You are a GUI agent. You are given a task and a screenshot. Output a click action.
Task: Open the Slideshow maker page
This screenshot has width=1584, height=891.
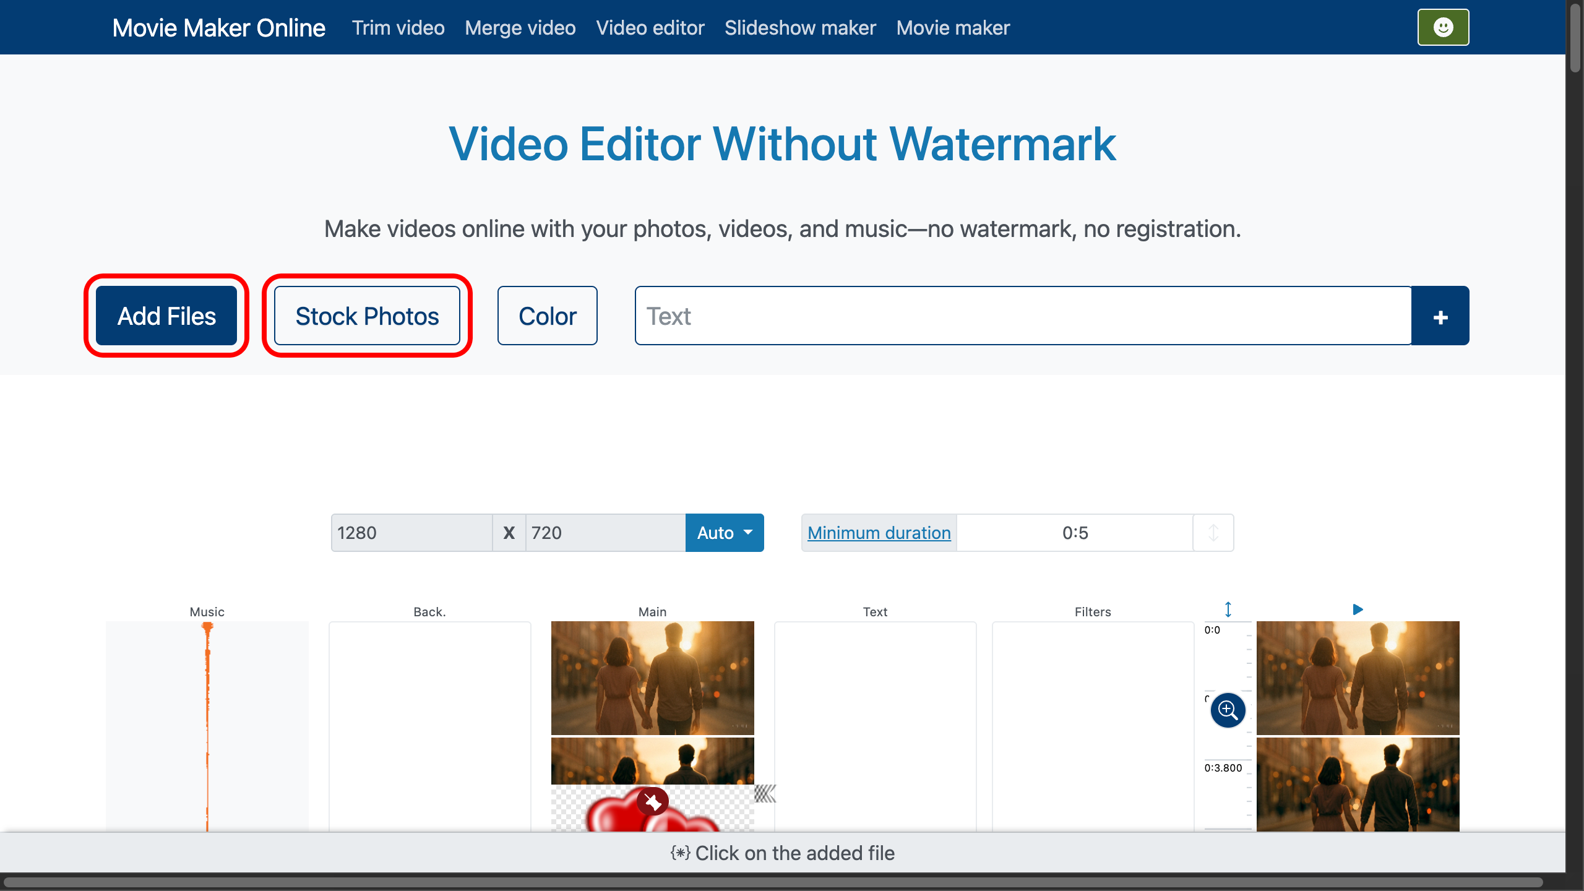tap(799, 27)
